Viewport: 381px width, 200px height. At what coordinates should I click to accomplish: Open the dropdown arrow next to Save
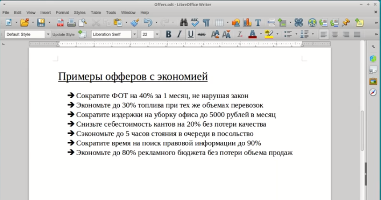coord(49,23)
